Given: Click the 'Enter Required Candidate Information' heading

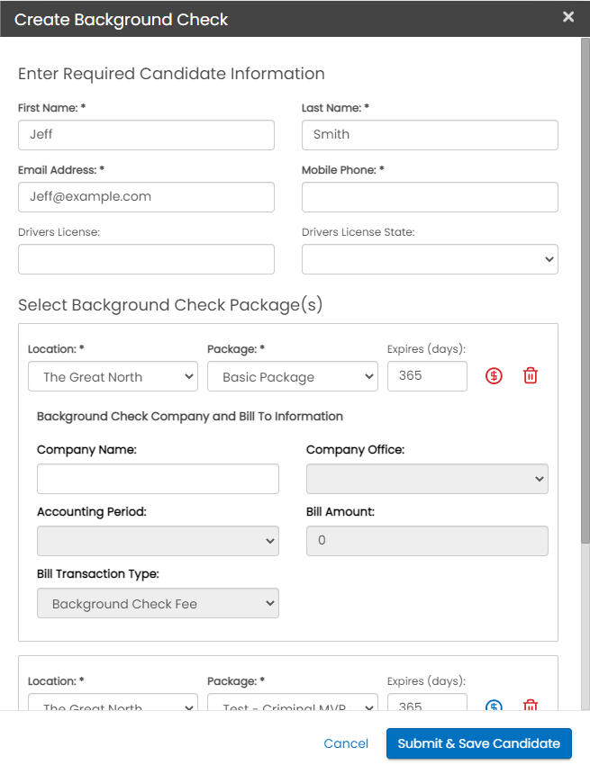Looking at the screenshot, I should pos(171,74).
